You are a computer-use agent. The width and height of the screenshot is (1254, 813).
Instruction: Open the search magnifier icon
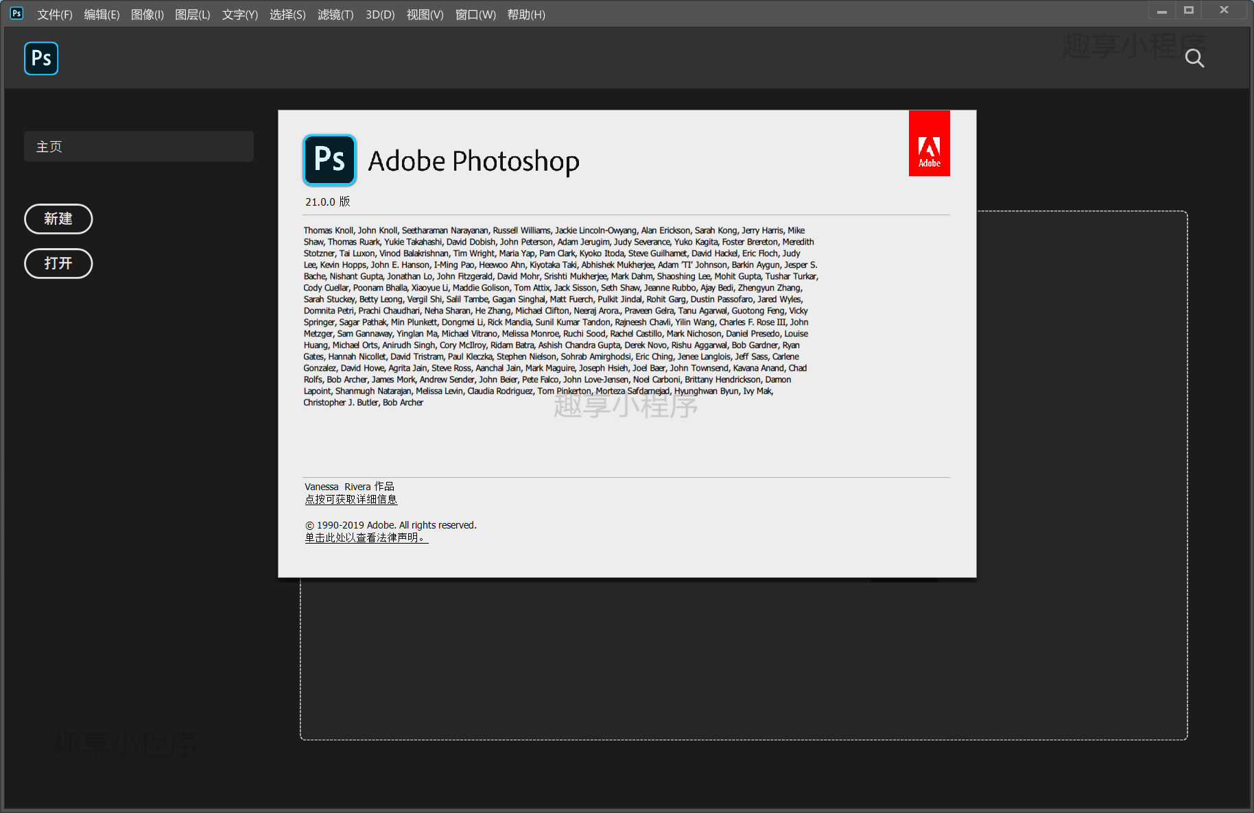click(x=1194, y=58)
